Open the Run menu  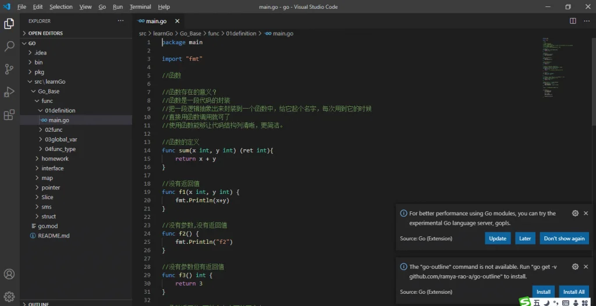(x=118, y=7)
